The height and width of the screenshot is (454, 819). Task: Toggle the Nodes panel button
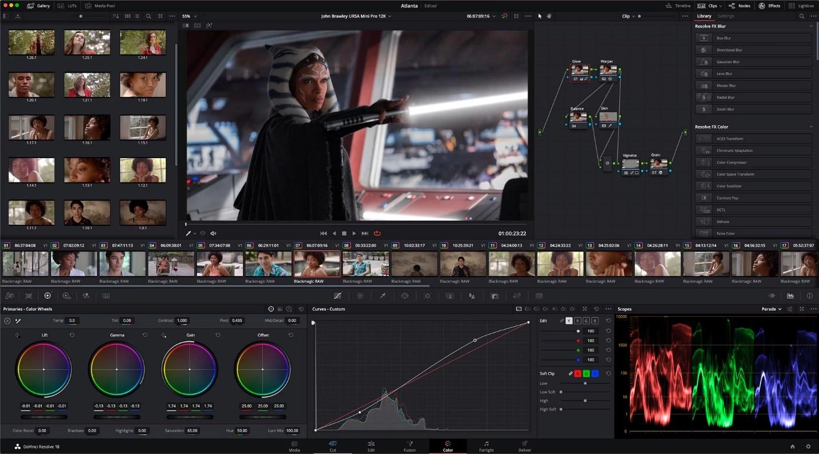point(739,6)
